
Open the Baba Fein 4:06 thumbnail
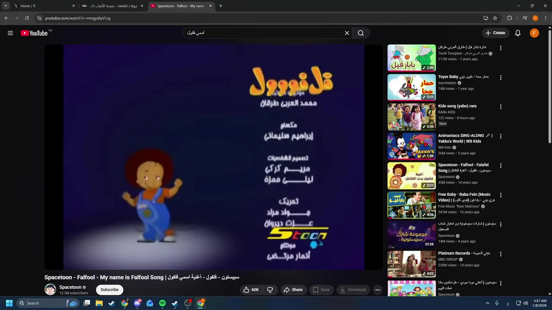point(411,205)
